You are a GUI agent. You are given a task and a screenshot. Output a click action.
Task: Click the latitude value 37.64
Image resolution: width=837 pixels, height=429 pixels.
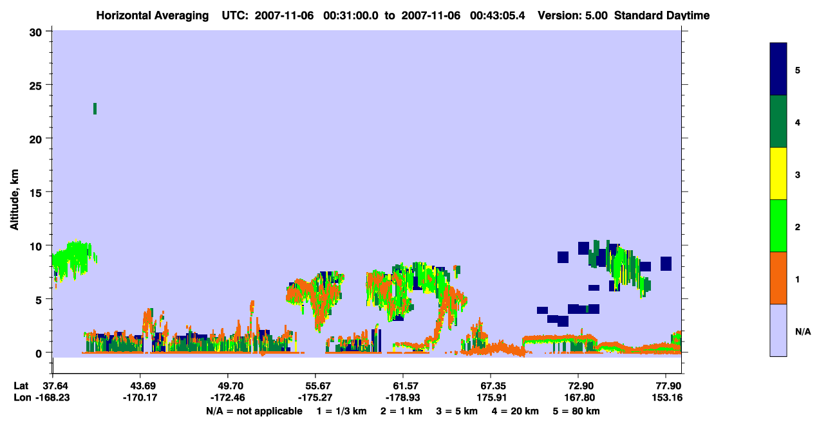pyautogui.click(x=55, y=386)
